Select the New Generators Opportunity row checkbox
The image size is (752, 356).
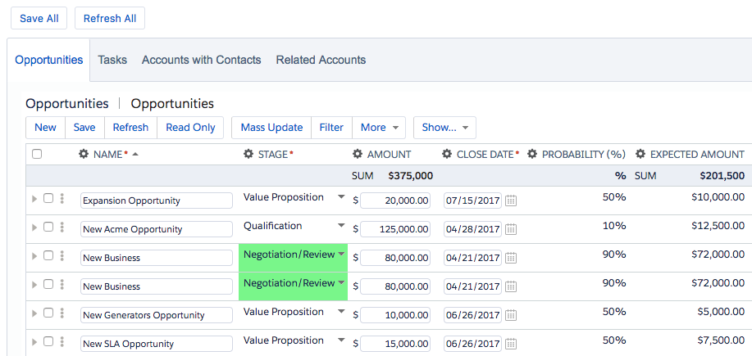[x=48, y=313]
